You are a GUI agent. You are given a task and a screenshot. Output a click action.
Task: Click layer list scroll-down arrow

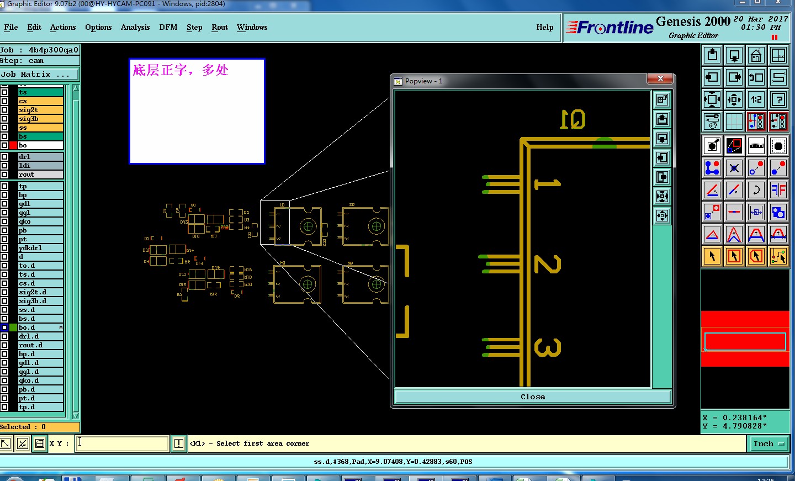76,415
